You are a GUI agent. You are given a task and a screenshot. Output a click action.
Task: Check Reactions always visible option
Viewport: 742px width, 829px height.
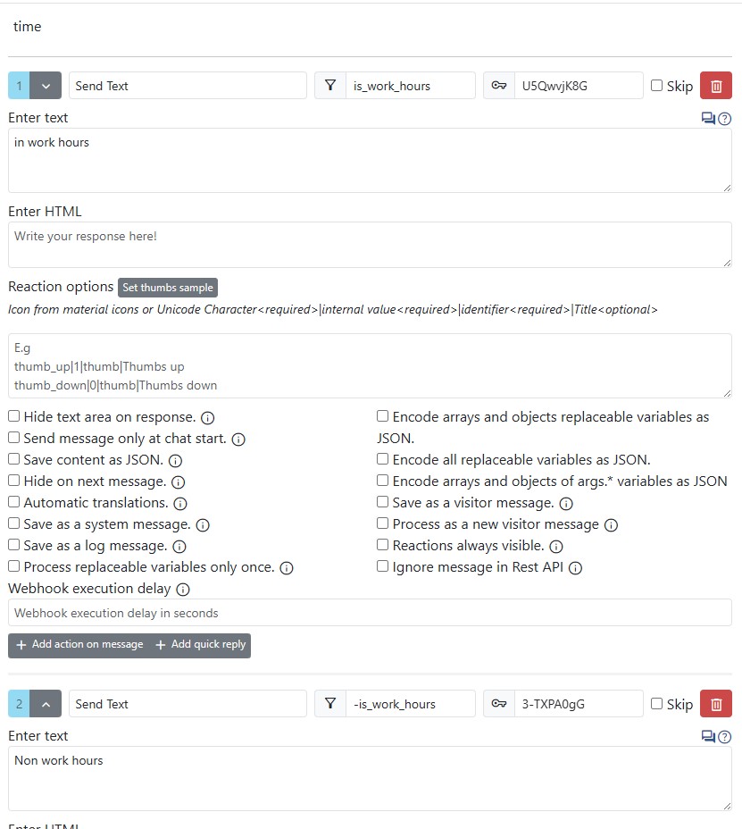click(x=383, y=545)
